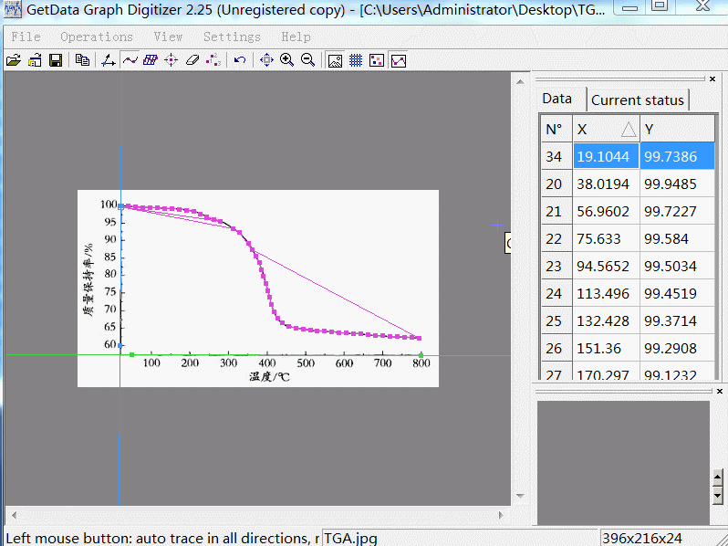The width and height of the screenshot is (728, 546).
Task: Copy data to clipboard icon
Action: [x=82, y=60]
